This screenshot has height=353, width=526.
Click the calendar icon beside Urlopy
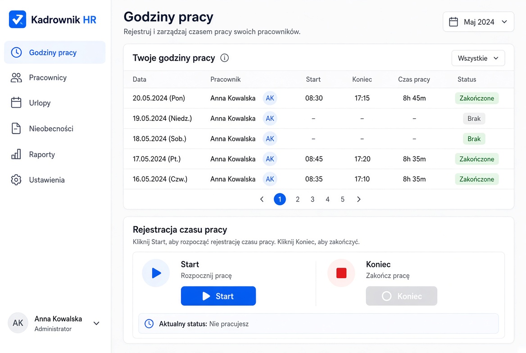pyautogui.click(x=16, y=103)
